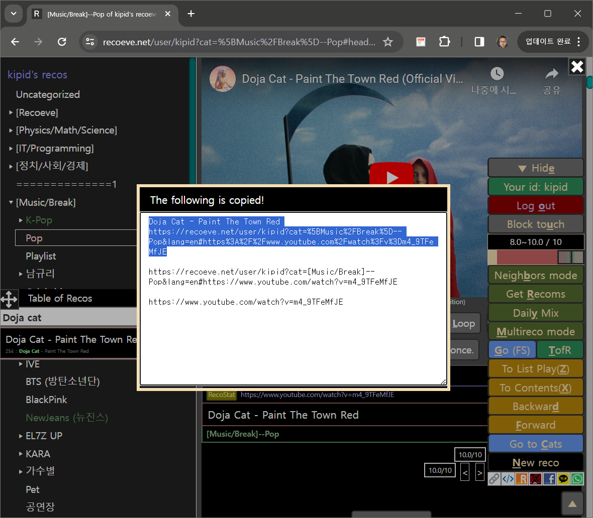
Task: Click YouTube watch later clock icon
Action: (x=497, y=73)
